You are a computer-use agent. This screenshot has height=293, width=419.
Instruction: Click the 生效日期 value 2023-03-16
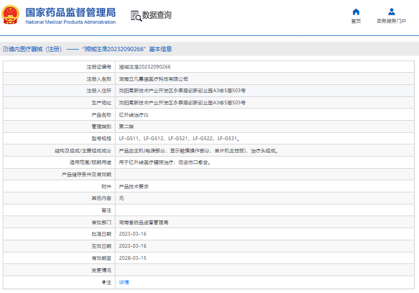click(x=132, y=246)
